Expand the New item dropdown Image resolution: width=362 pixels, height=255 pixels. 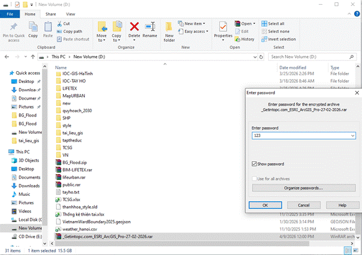point(196,24)
